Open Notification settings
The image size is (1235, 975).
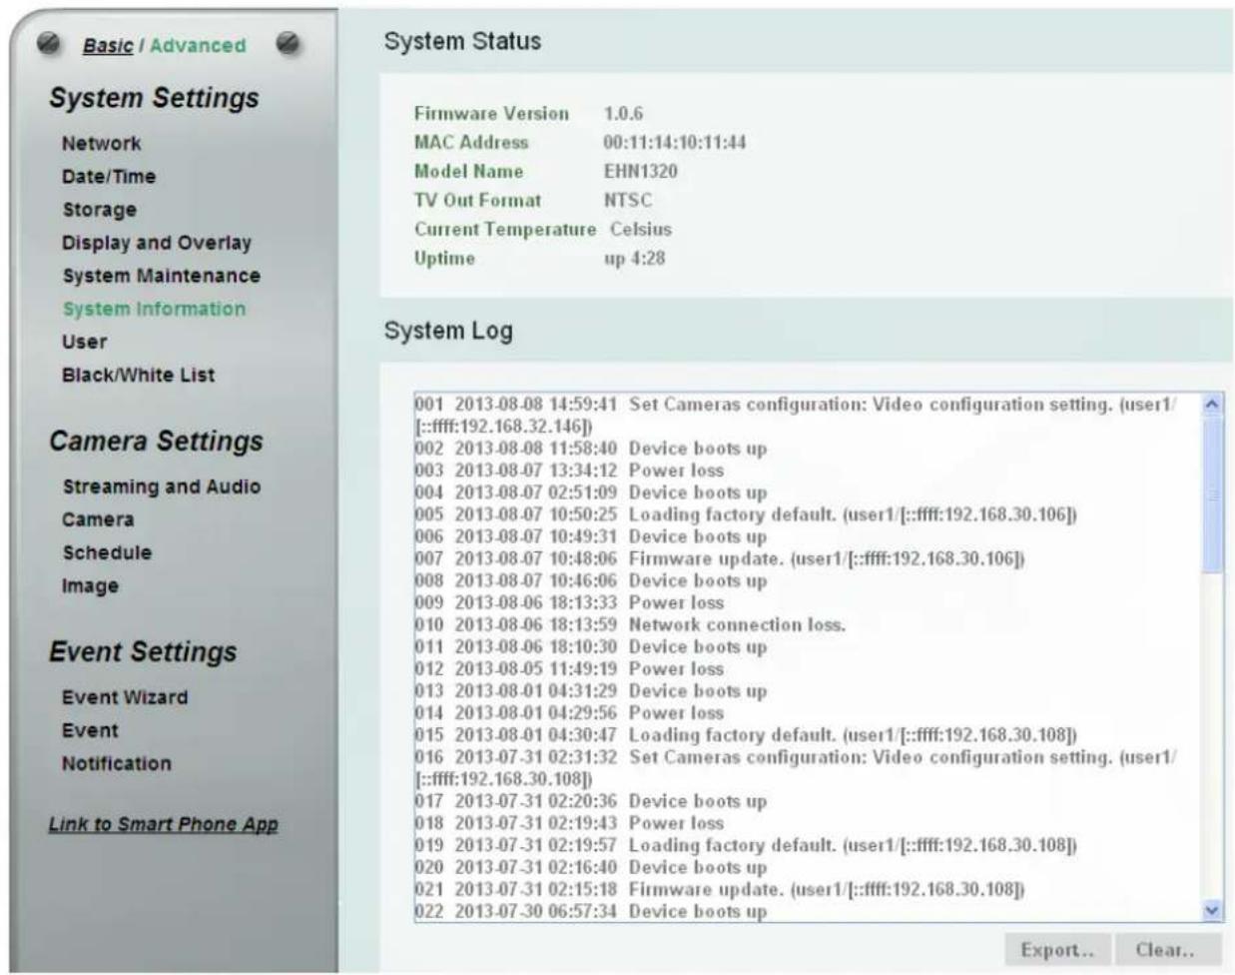(x=117, y=763)
